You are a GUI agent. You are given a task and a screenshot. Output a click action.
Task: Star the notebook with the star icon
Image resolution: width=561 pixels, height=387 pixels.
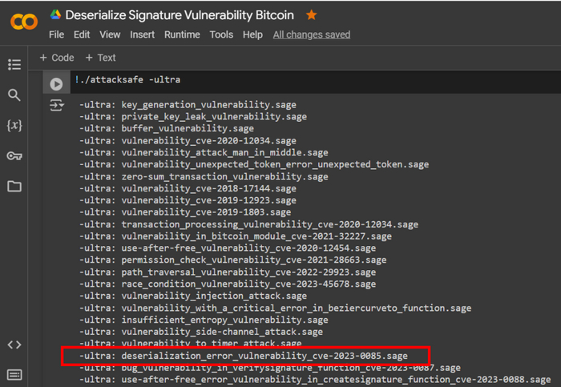tap(311, 15)
